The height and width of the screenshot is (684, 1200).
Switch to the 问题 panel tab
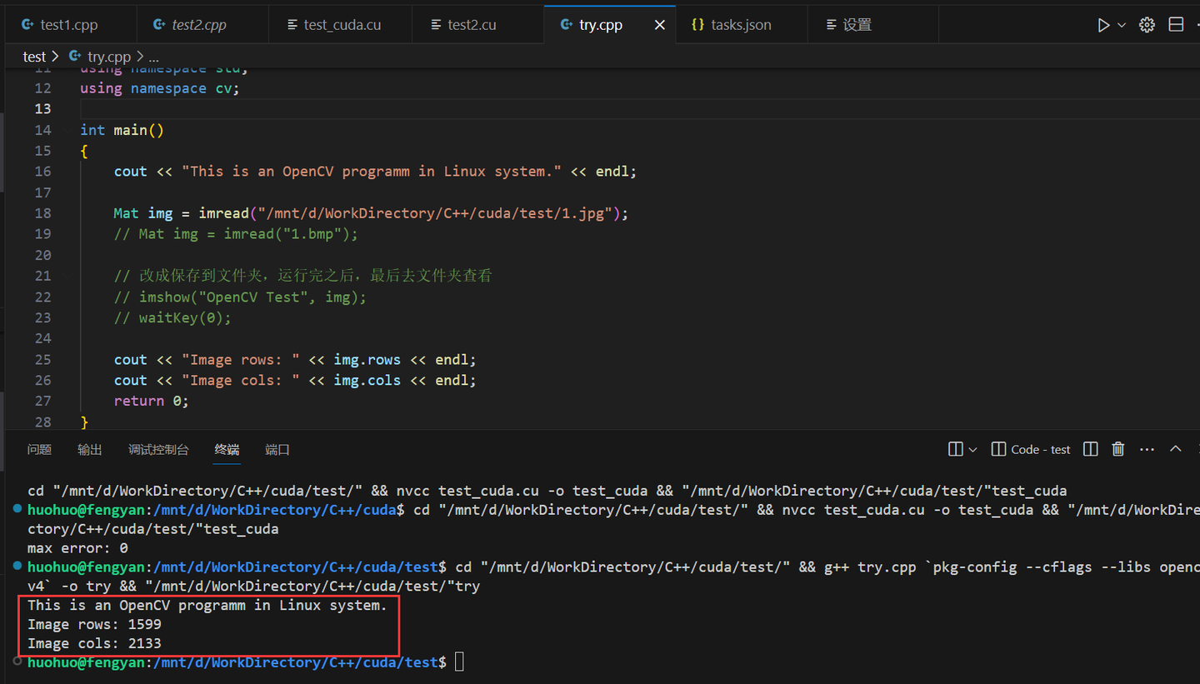[x=39, y=449]
